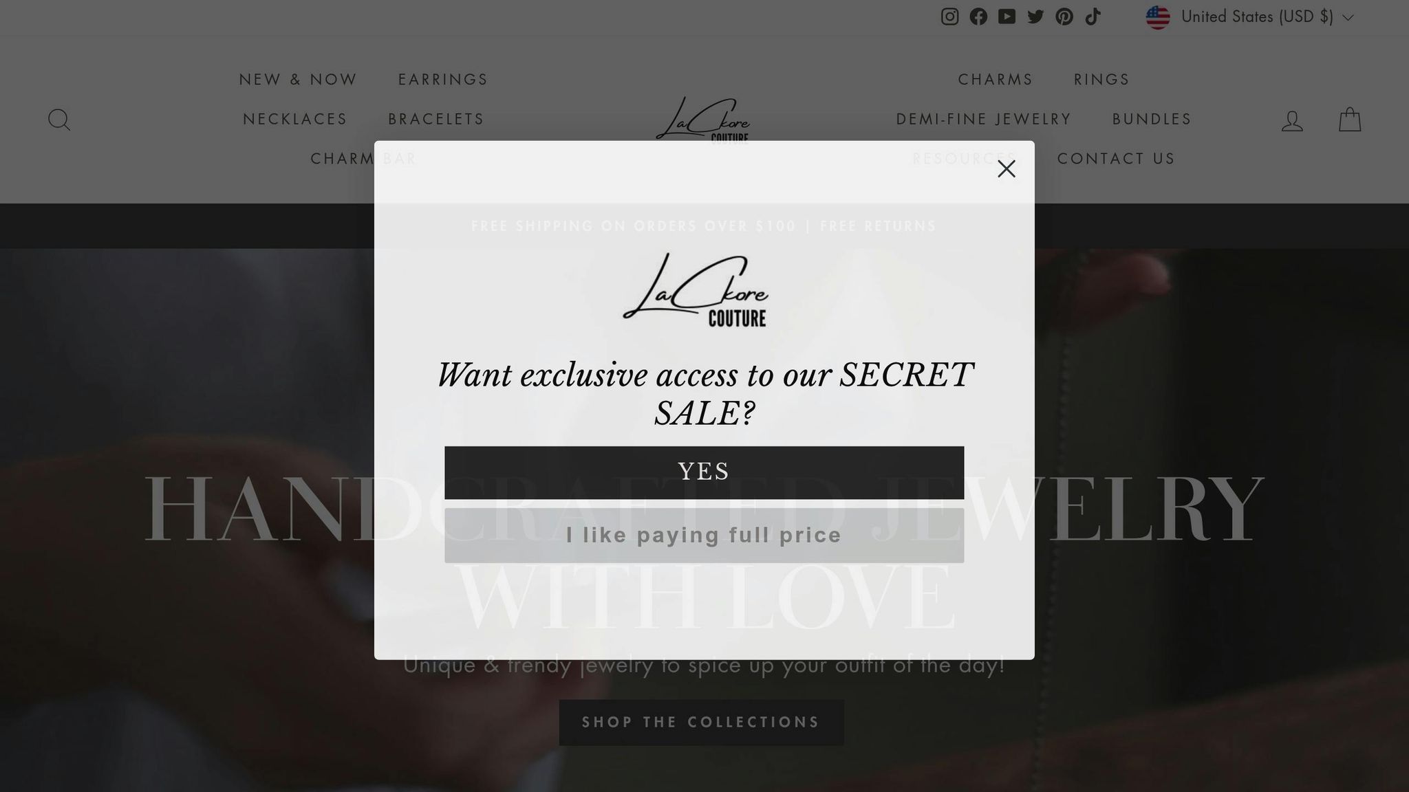Visit the YouTube channel icon
The height and width of the screenshot is (792, 1409).
pyautogui.click(x=1007, y=16)
